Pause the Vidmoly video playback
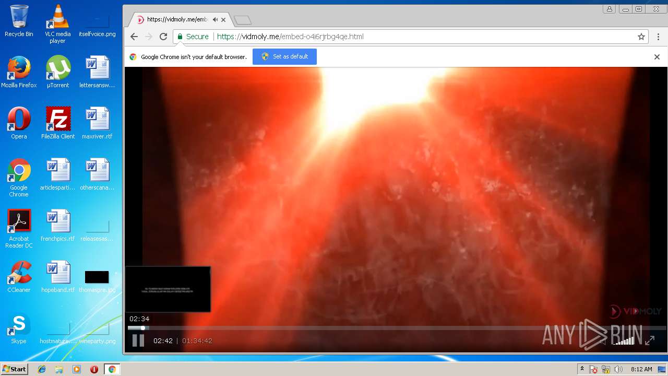Viewport: 668px width, 376px height. (x=138, y=340)
